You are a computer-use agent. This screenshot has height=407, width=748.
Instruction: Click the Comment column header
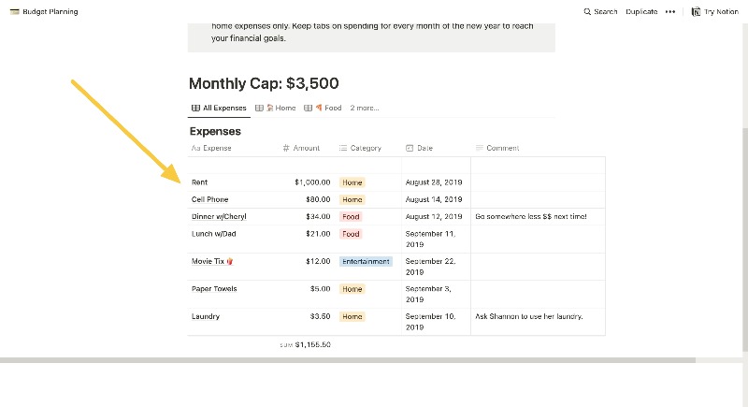pyautogui.click(x=497, y=148)
